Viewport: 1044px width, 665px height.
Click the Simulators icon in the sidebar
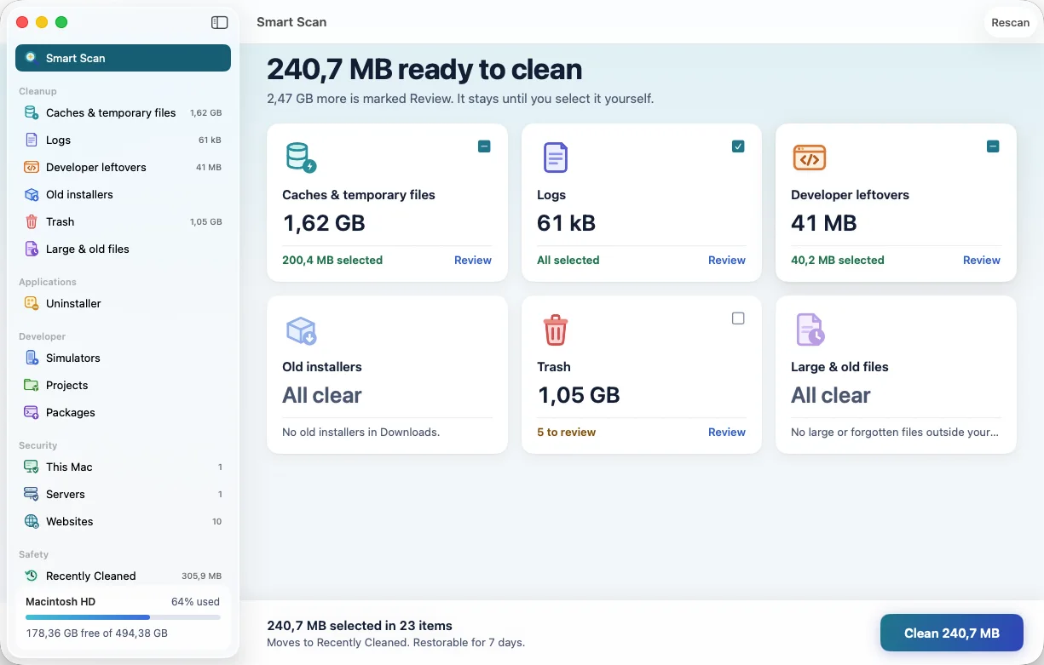[31, 358]
